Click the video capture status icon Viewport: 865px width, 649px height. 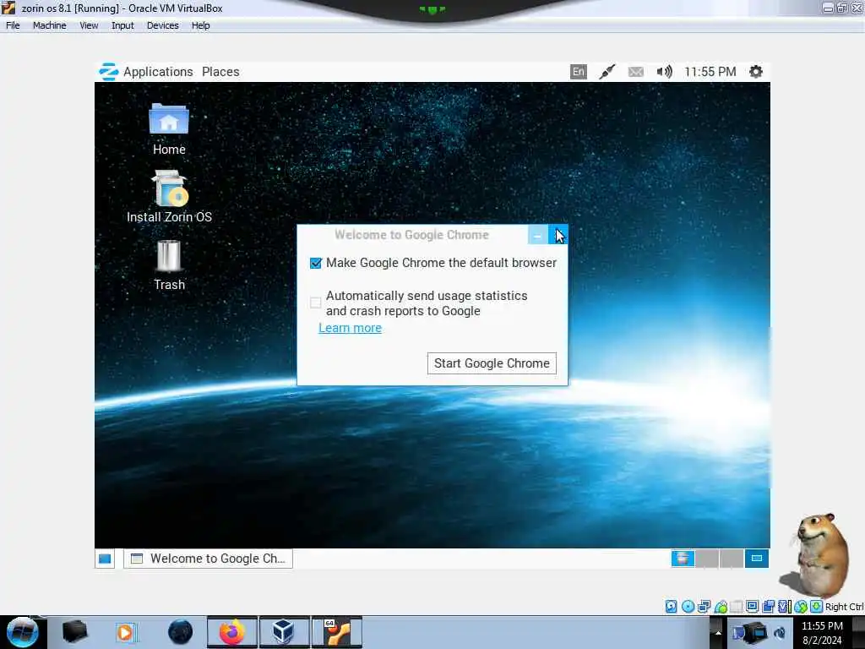[768, 607]
